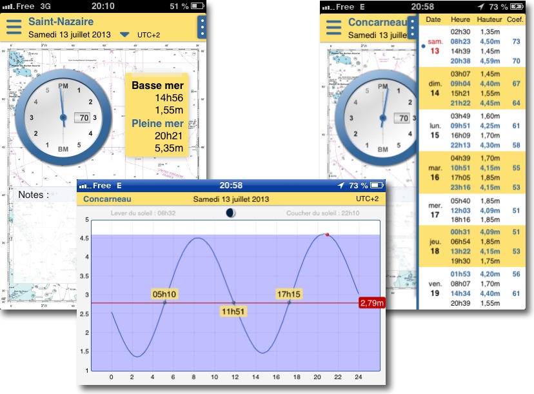Tap the Notes field on Saint-Nazaire screen
Viewport: 534px width, 394px height.
(103, 195)
